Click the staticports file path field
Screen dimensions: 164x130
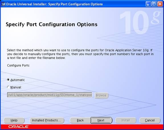tap(50, 95)
